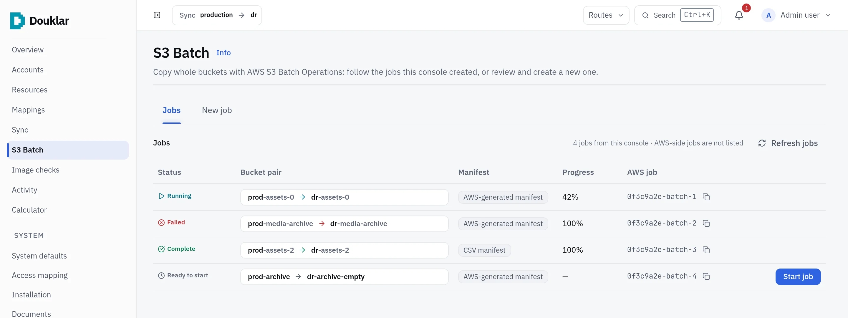
Task: Open the Info link beside S3 Batch
Action: coord(223,53)
